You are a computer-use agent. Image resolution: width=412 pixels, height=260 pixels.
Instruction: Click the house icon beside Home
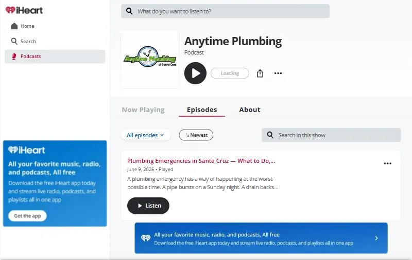click(x=14, y=26)
